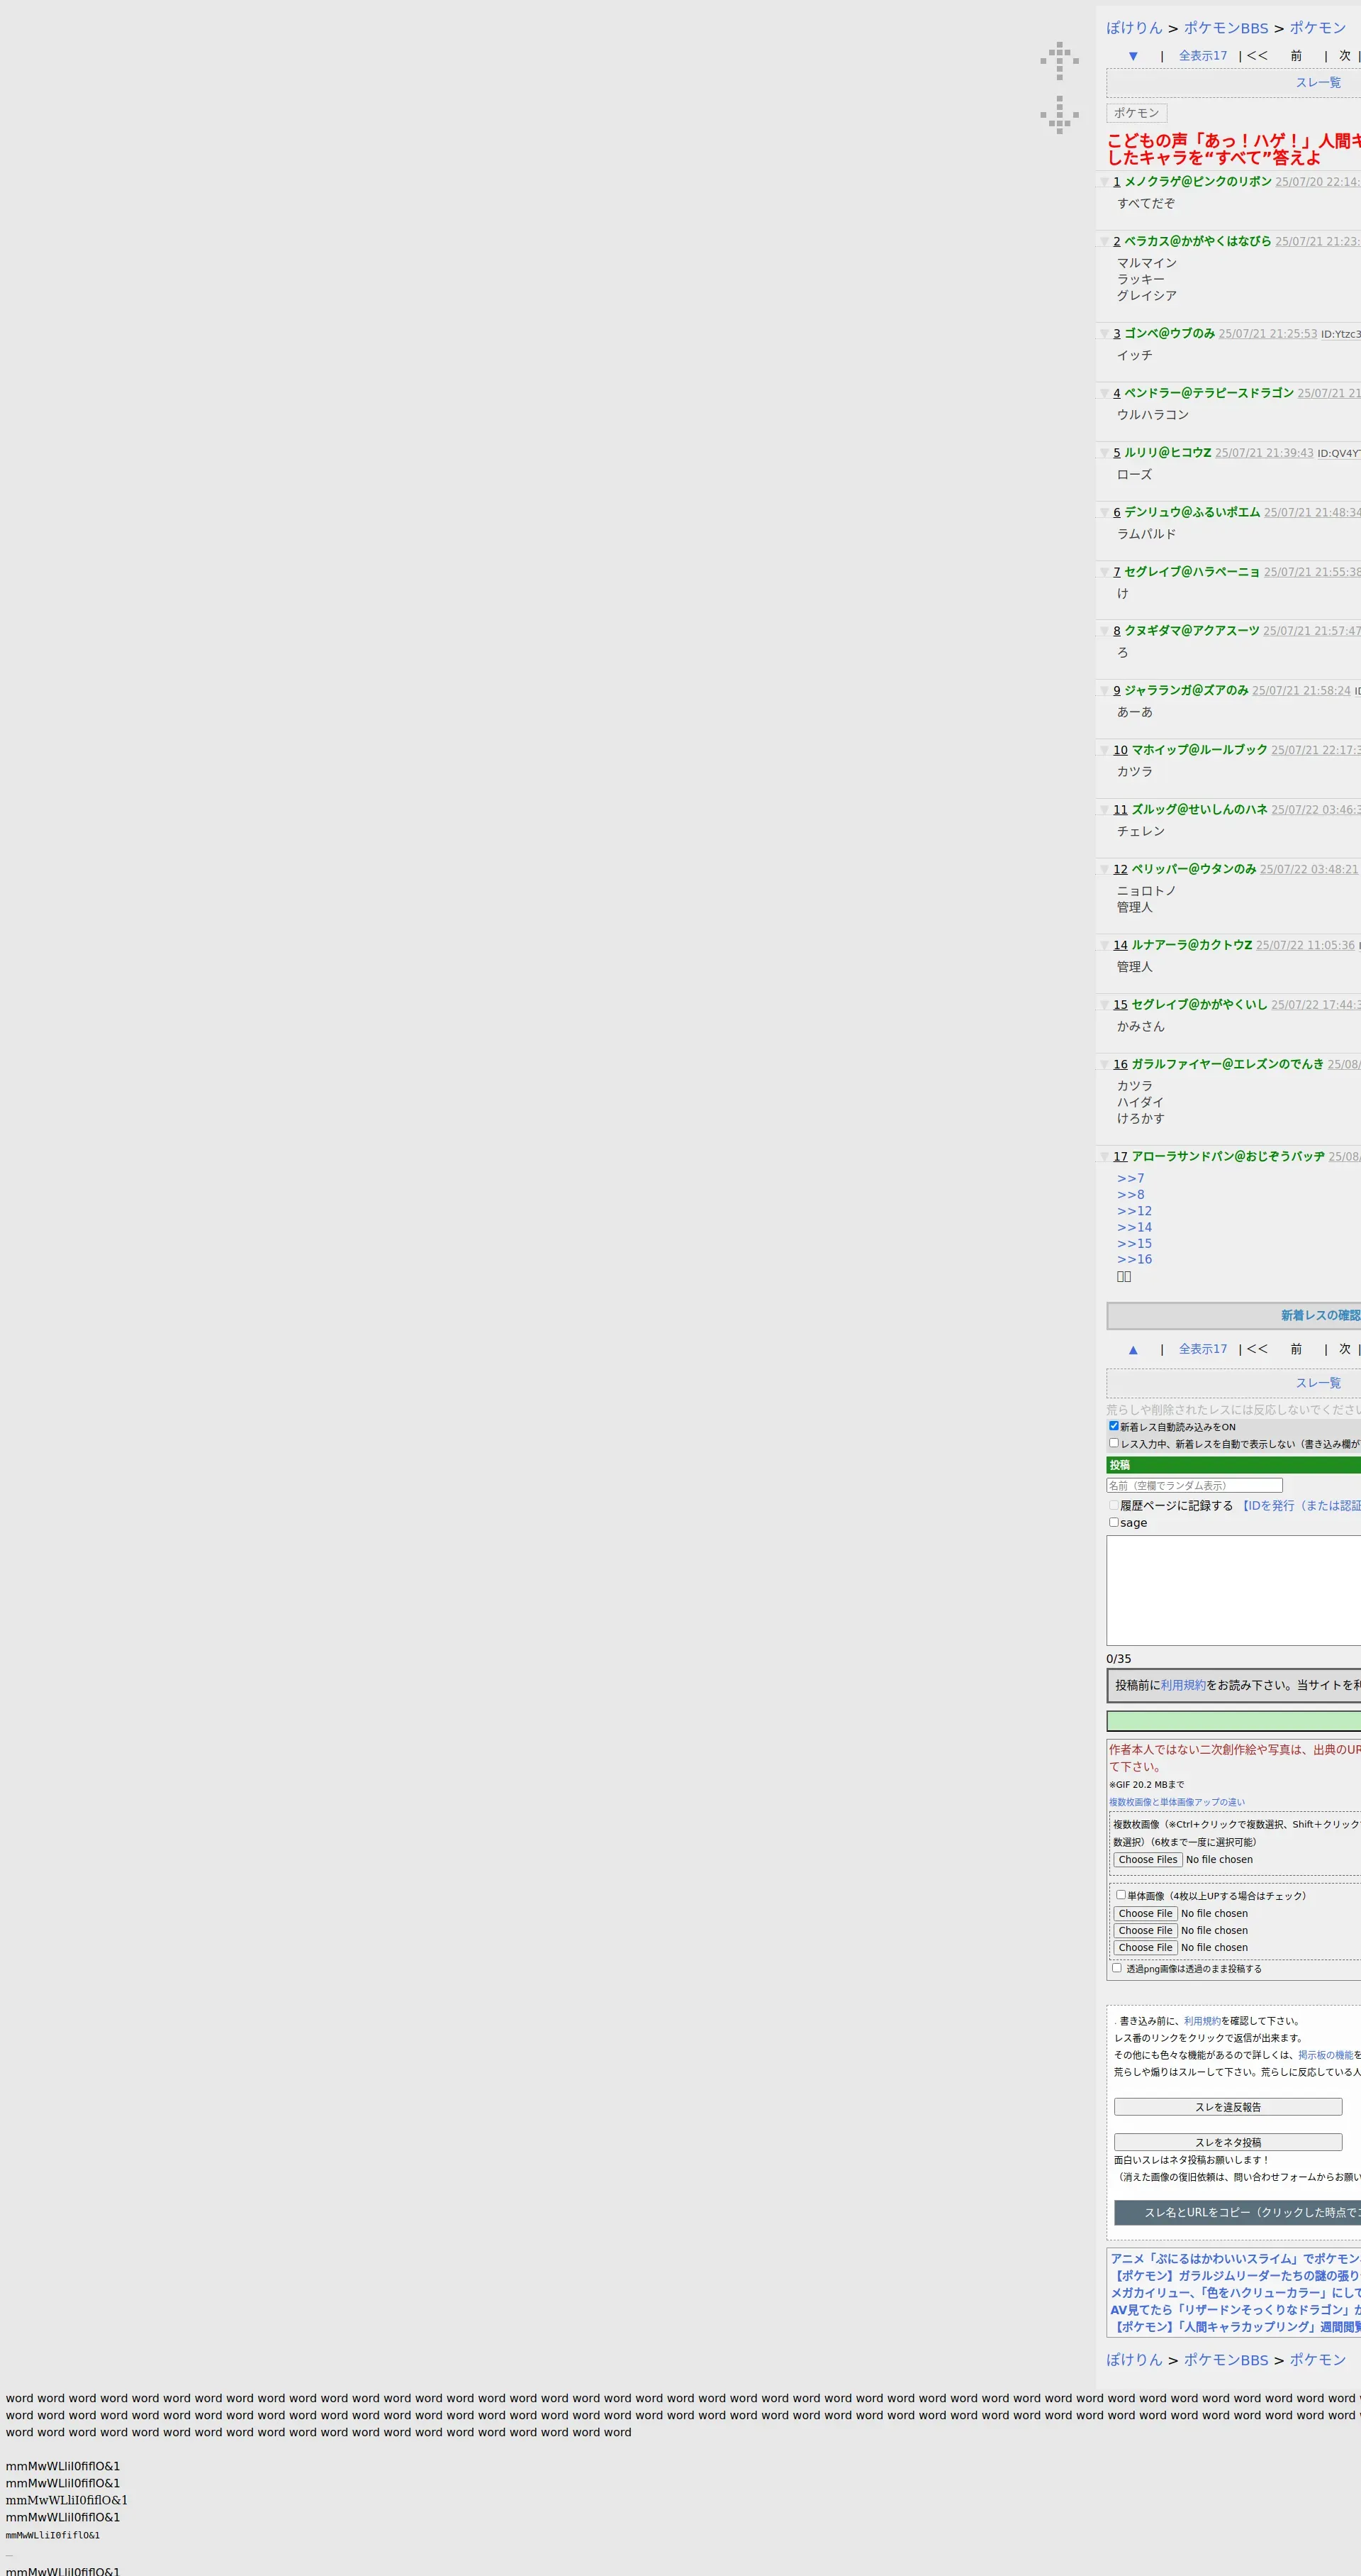Screen dimensions: 1361x2576
Task: Click the blue down-triangle at top navigation
Action: pyautogui.click(x=1132, y=56)
